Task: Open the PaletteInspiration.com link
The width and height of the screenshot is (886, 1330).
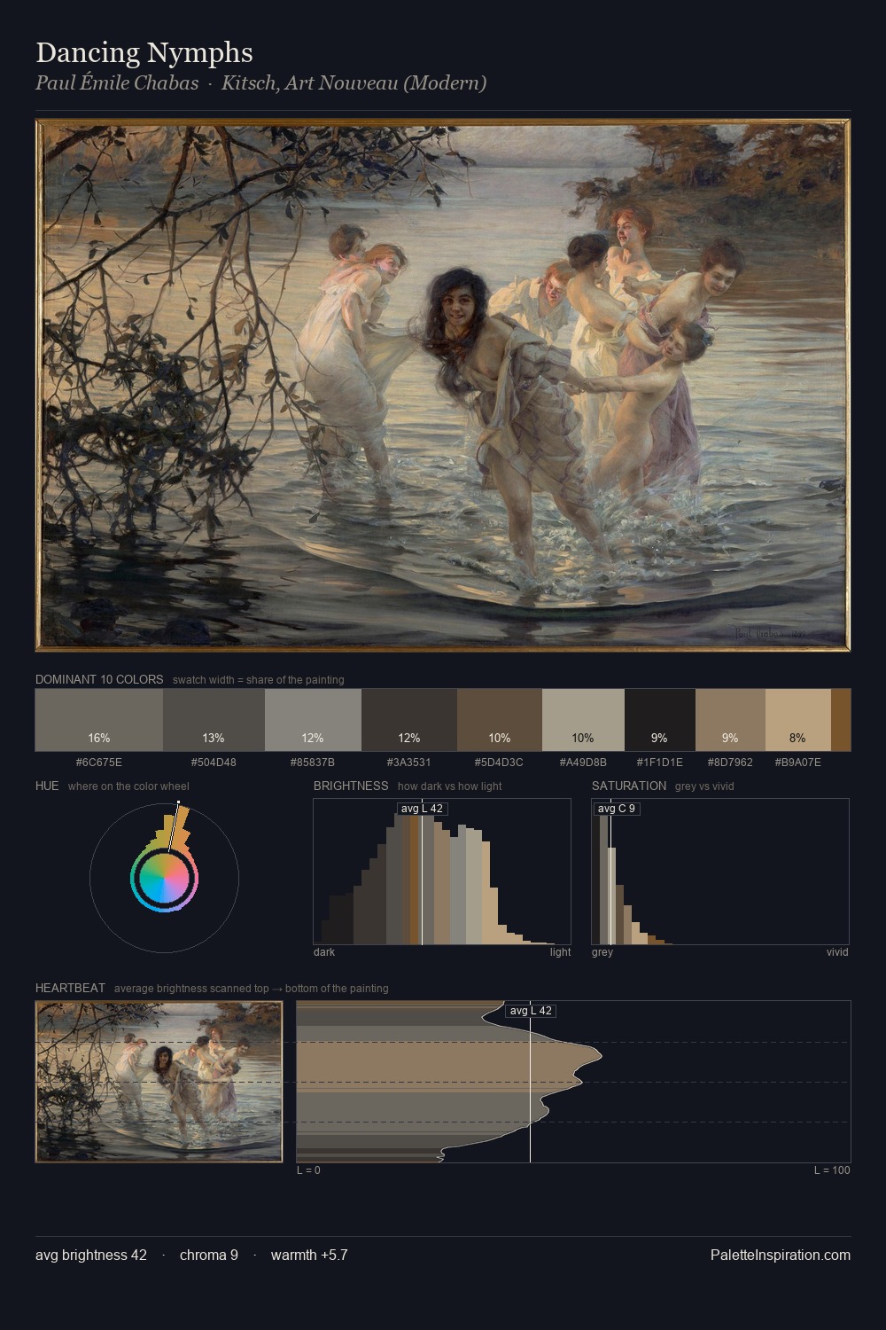Action: (x=781, y=1256)
